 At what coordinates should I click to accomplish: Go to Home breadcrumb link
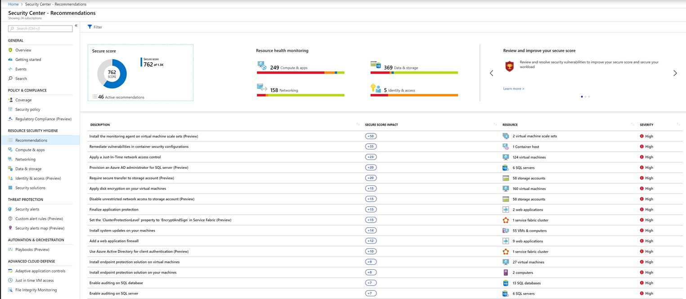coord(13,4)
